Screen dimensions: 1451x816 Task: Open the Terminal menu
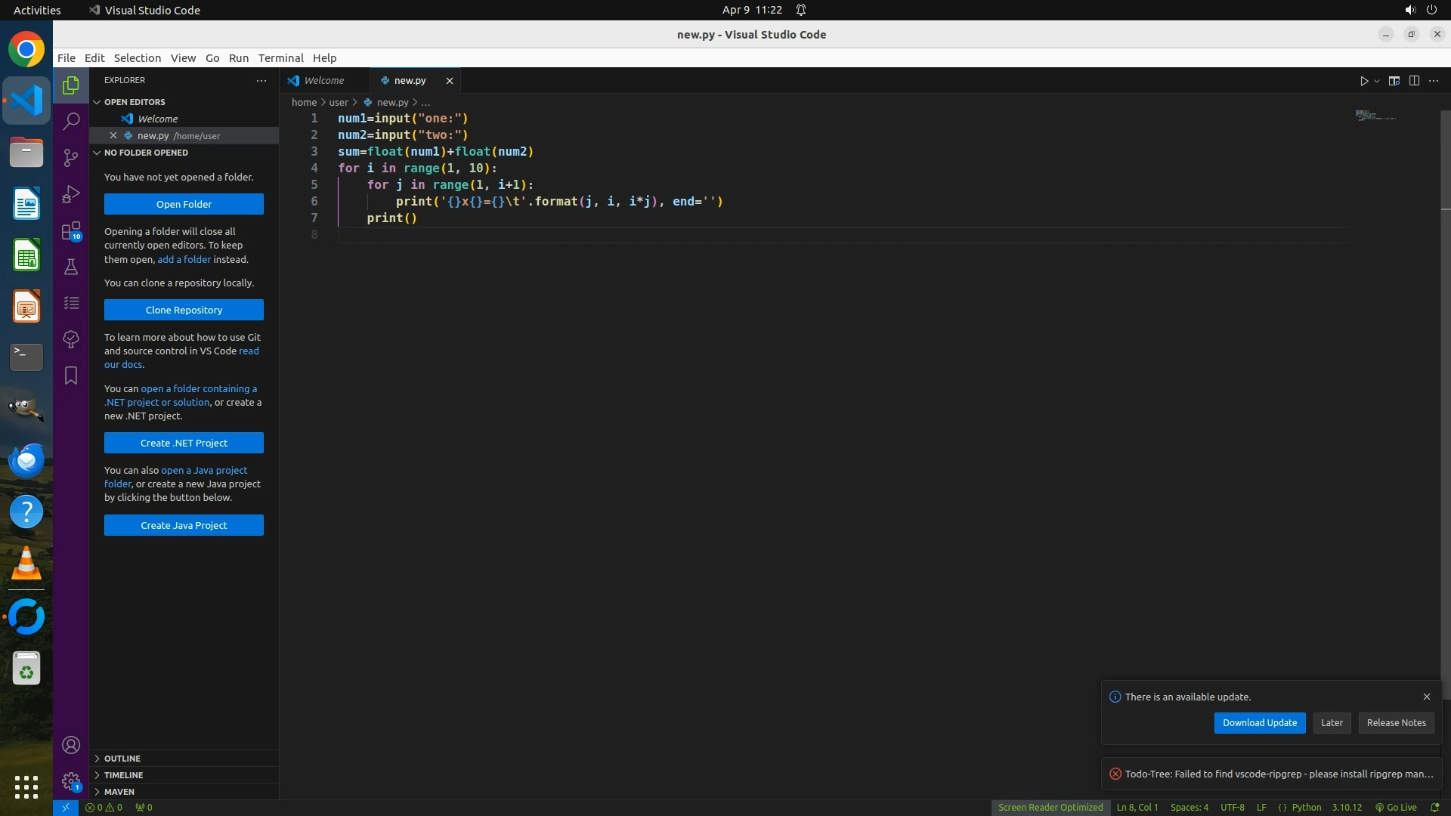tap(280, 58)
